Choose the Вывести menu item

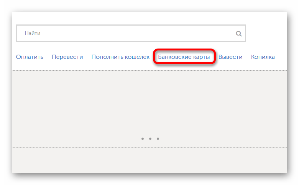[230, 57]
